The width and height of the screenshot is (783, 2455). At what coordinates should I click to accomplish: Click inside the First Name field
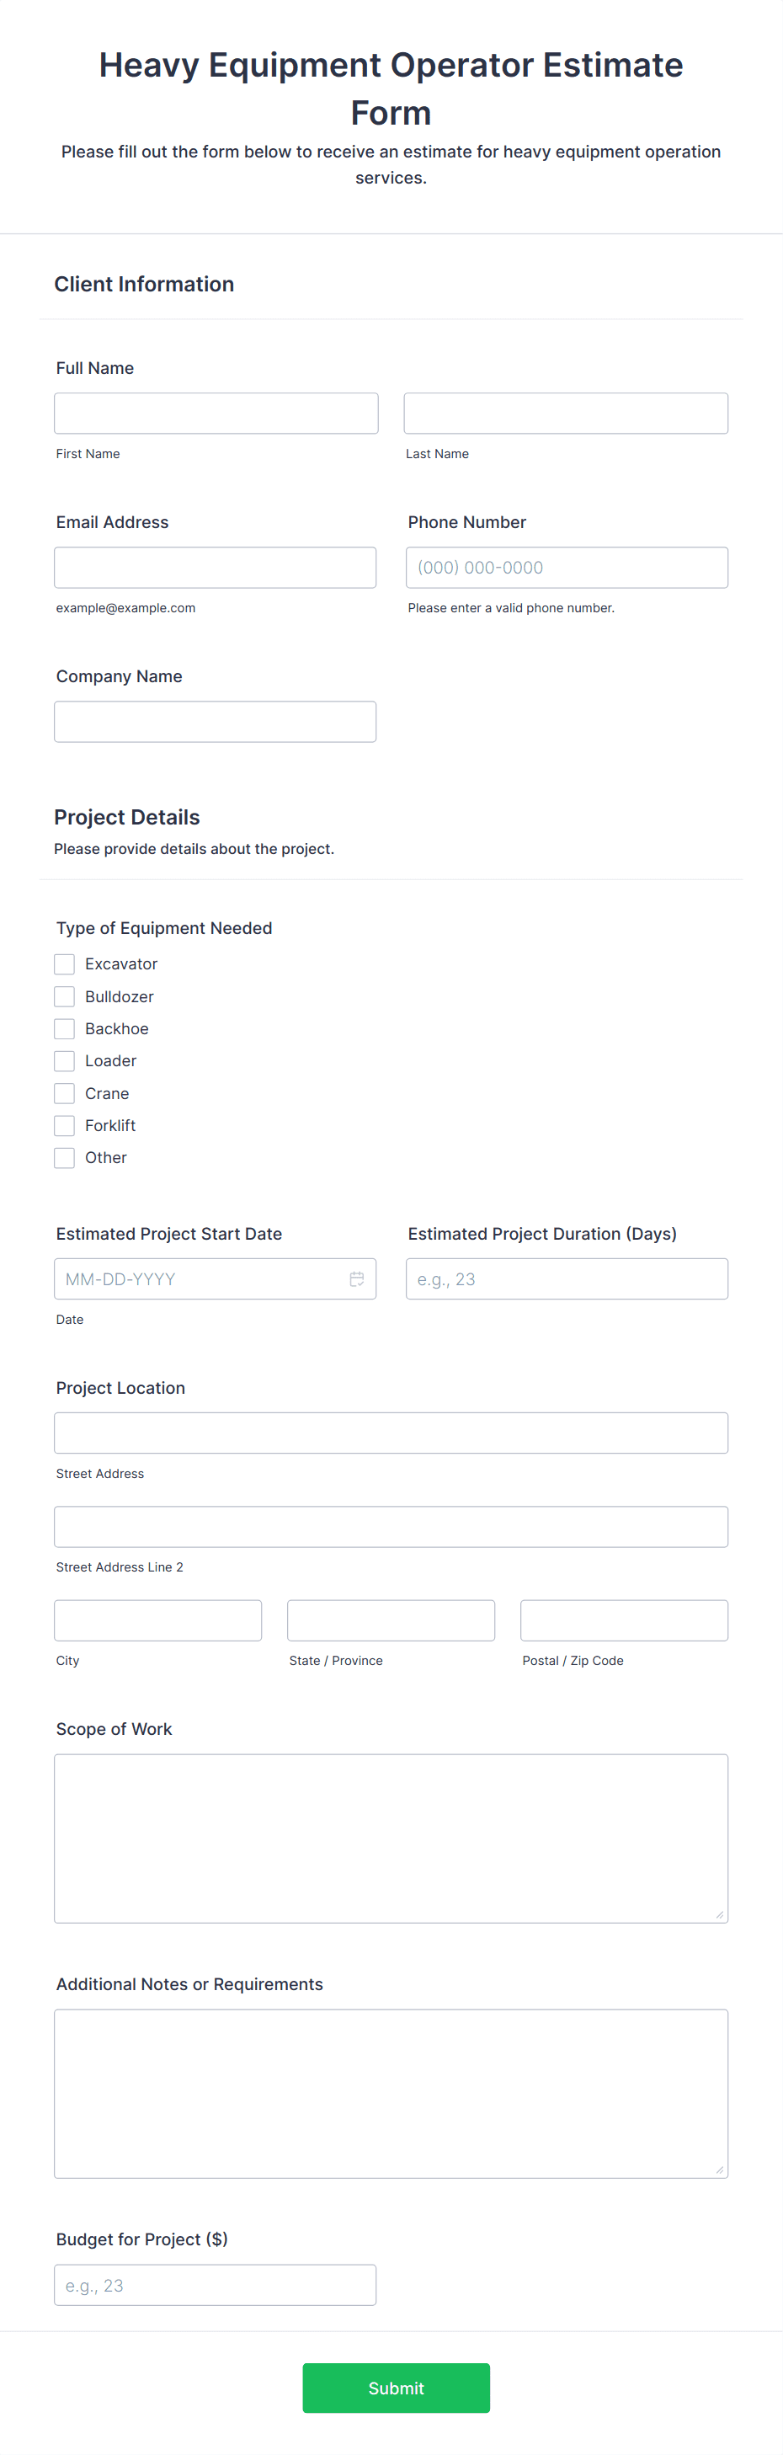click(216, 413)
